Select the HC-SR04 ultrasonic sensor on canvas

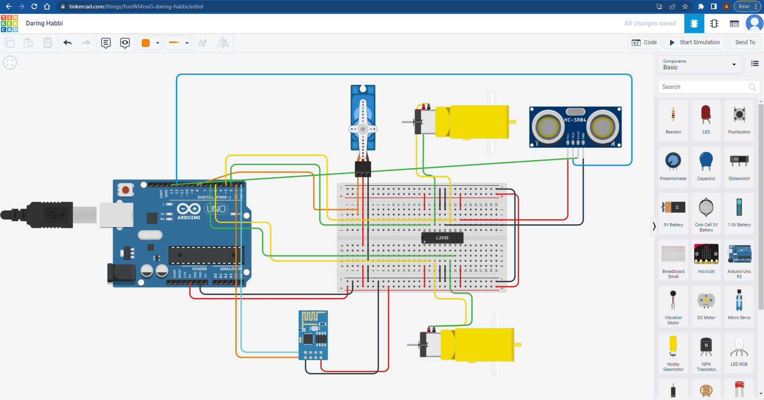point(575,127)
